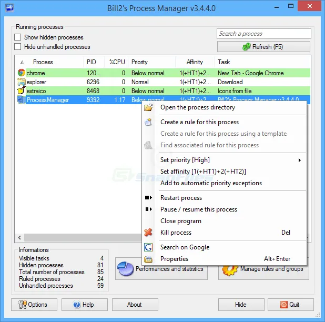Click the Unhandled processes info line
325x322 pixels.
coord(61,286)
